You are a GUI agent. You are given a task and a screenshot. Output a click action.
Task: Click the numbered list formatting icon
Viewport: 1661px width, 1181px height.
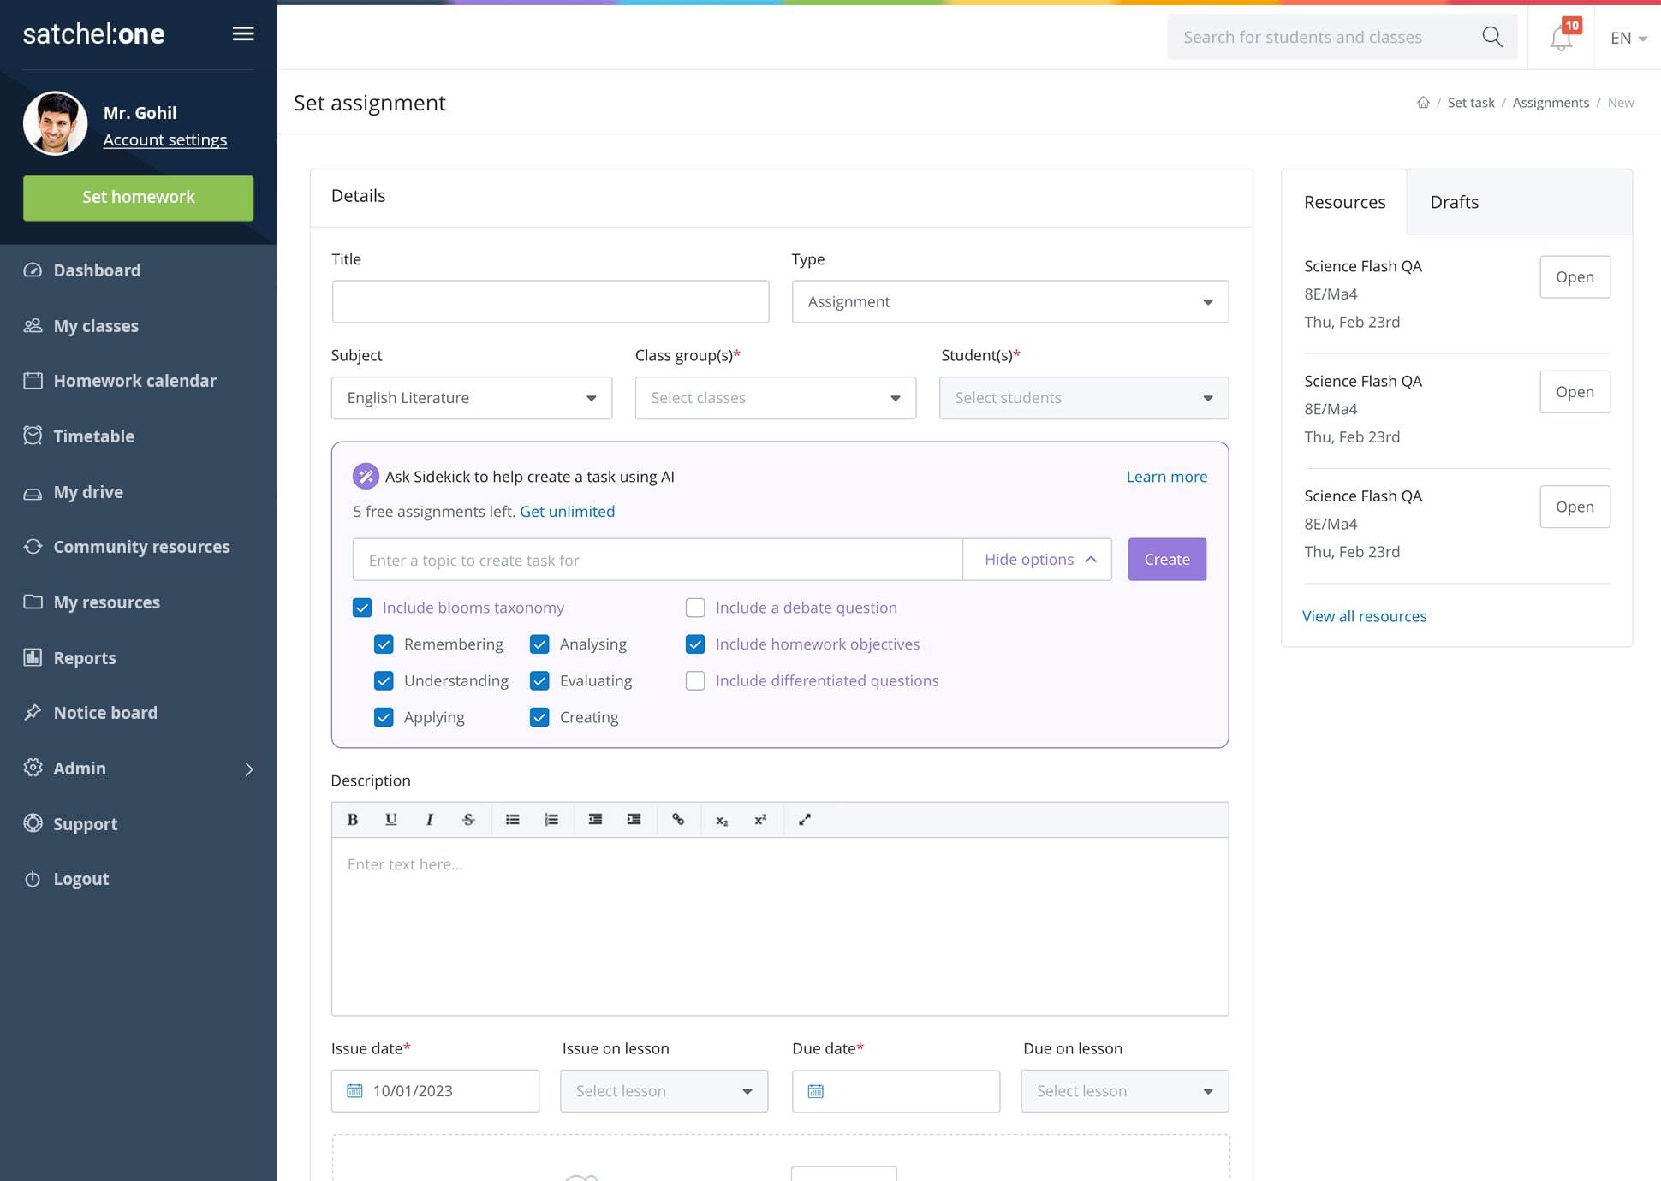click(x=552, y=819)
